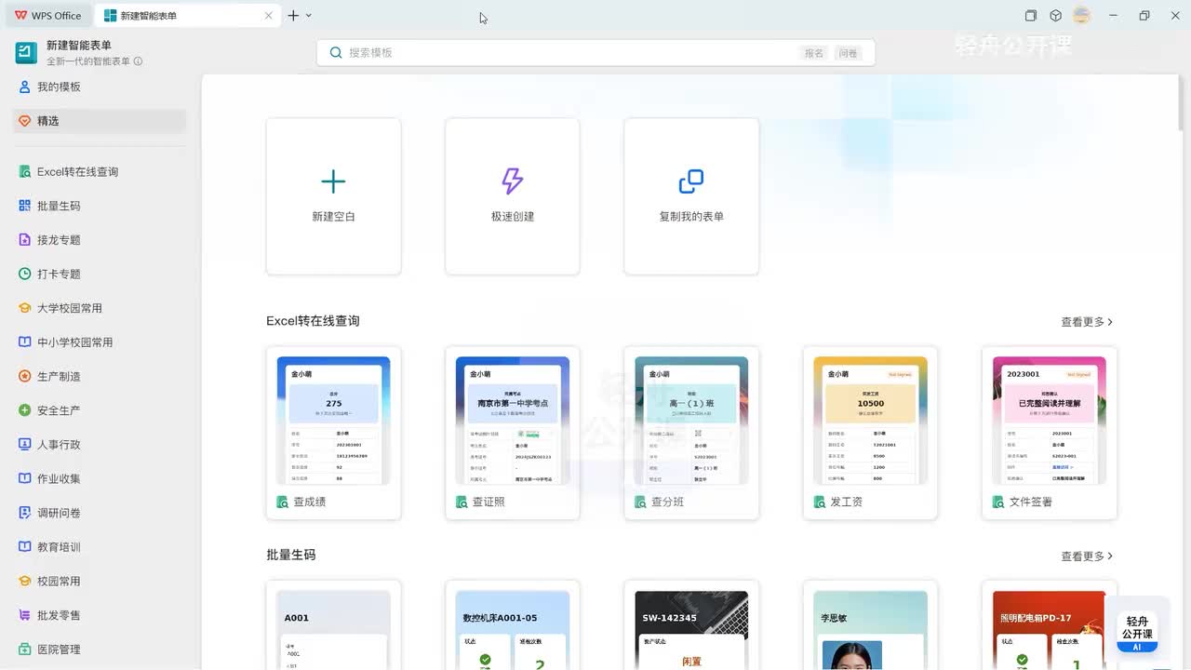Click the copy icon on 复制我的表单
The image size is (1191, 670).
coord(691,181)
